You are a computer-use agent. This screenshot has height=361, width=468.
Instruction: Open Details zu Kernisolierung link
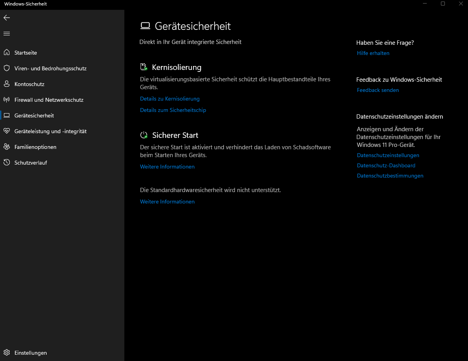coord(170,99)
